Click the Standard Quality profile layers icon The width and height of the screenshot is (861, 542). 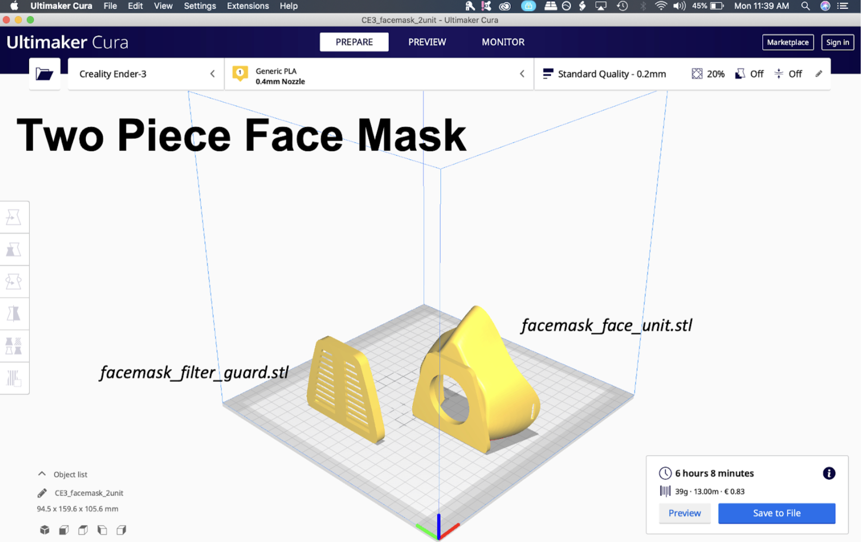(x=548, y=74)
